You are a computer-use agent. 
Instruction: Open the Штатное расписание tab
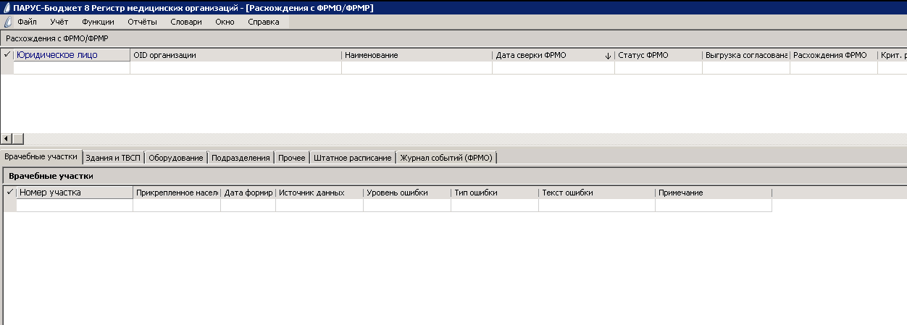click(x=353, y=158)
